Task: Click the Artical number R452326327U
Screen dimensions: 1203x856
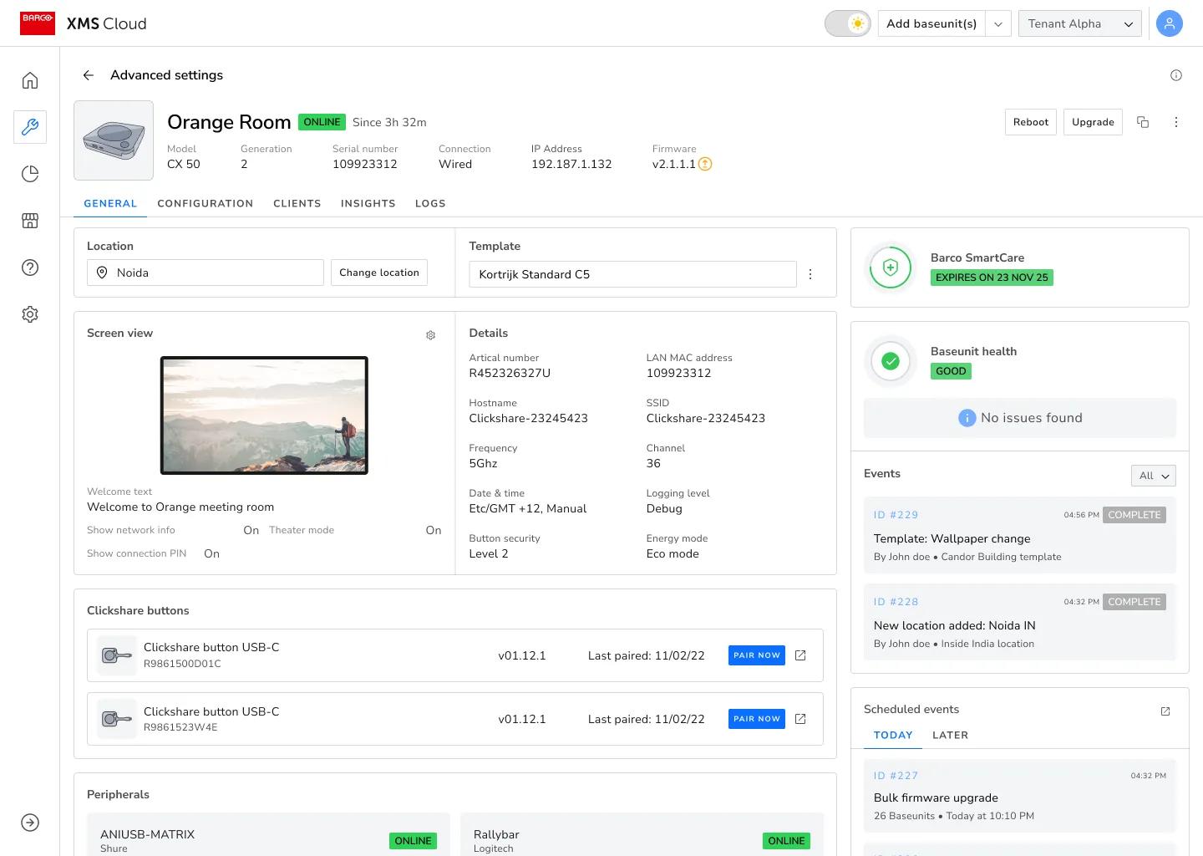Action: click(x=510, y=373)
